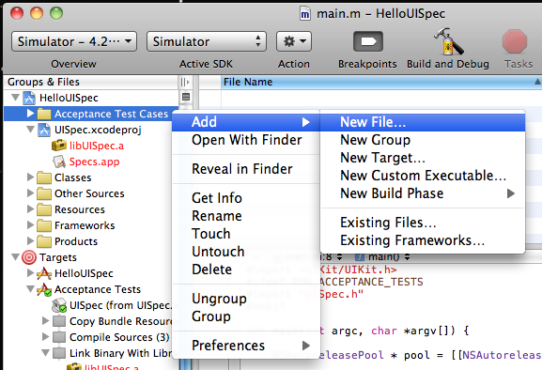Screen dimensions: 542x370
Task: Click the red Tasks stop icon
Action: coord(515,41)
